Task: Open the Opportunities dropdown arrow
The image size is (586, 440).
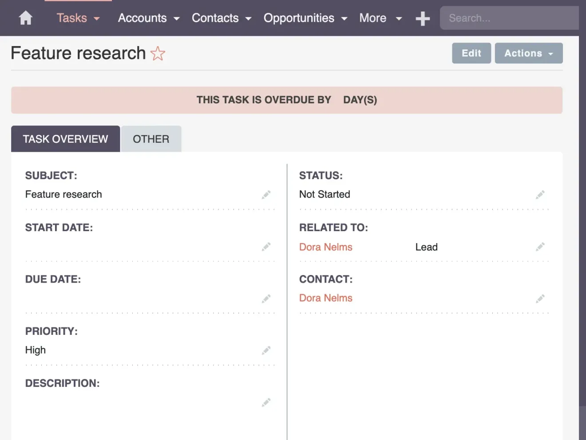Action: (344, 19)
